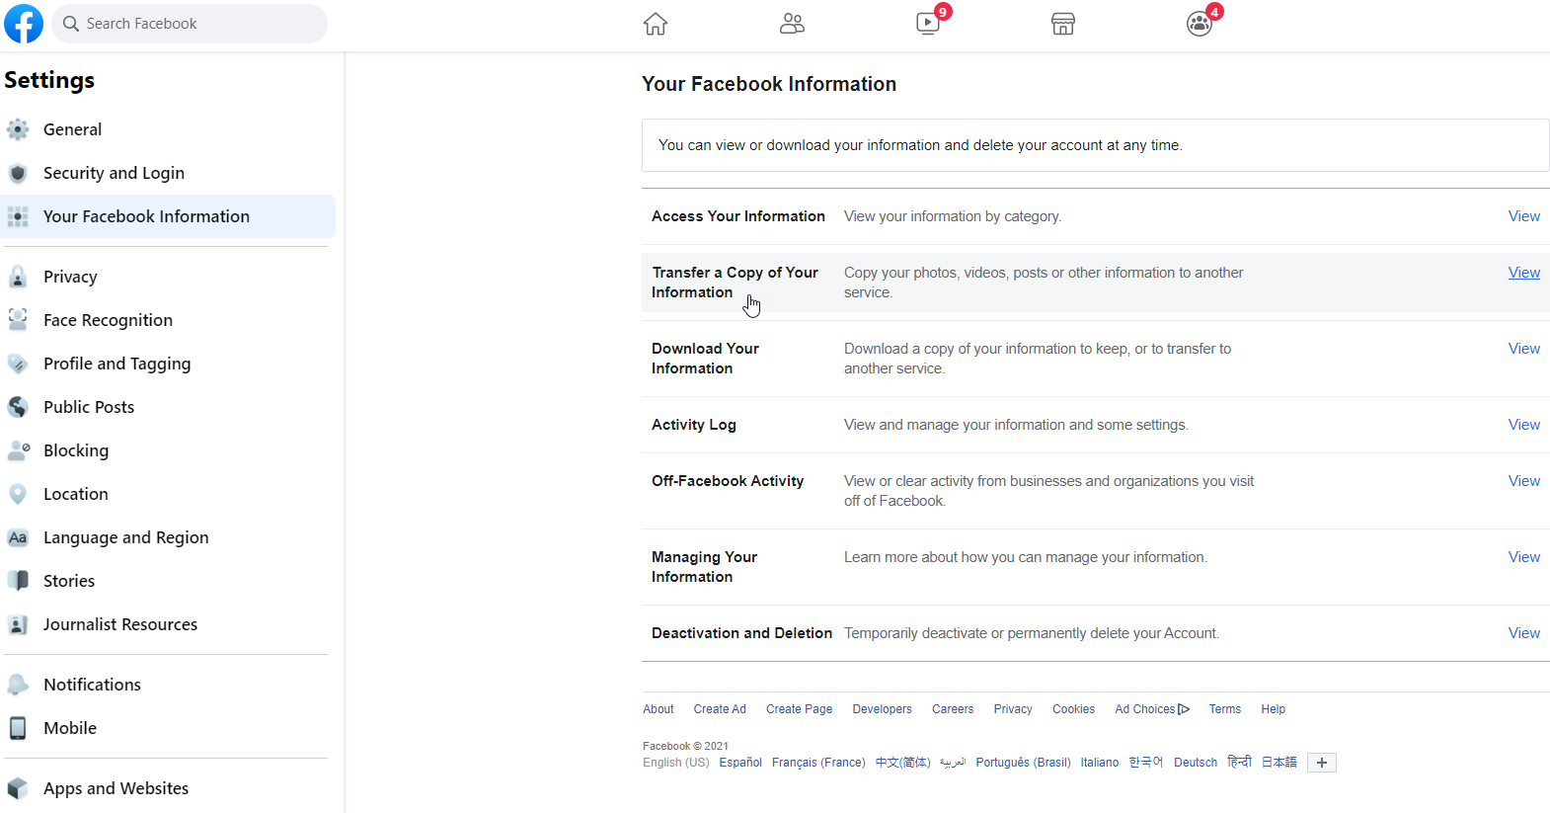1550x813 pixels.
Task: Click the Public Posts globe icon
Action: tap(18, 407)
